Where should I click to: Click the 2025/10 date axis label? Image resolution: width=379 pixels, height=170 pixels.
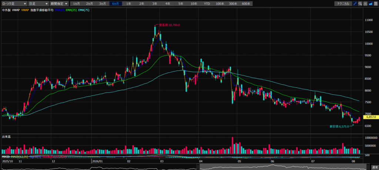(7, 161)
